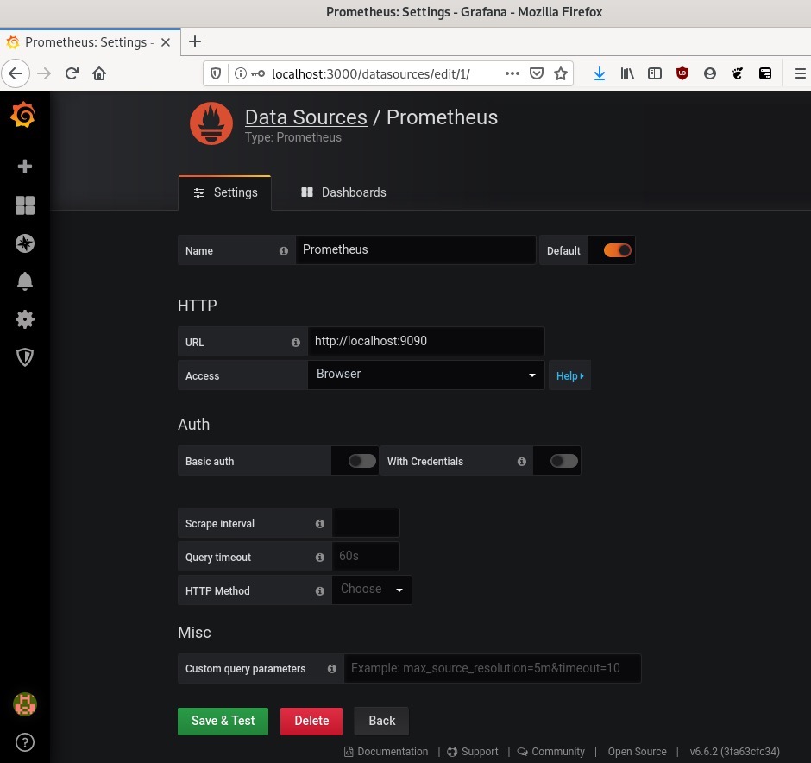Open the Explore compass icon

click(25, 243)
